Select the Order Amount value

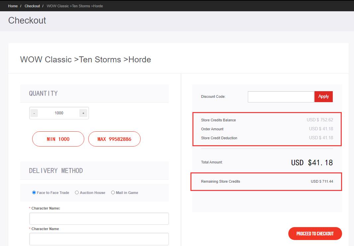(x=321, y=129)
